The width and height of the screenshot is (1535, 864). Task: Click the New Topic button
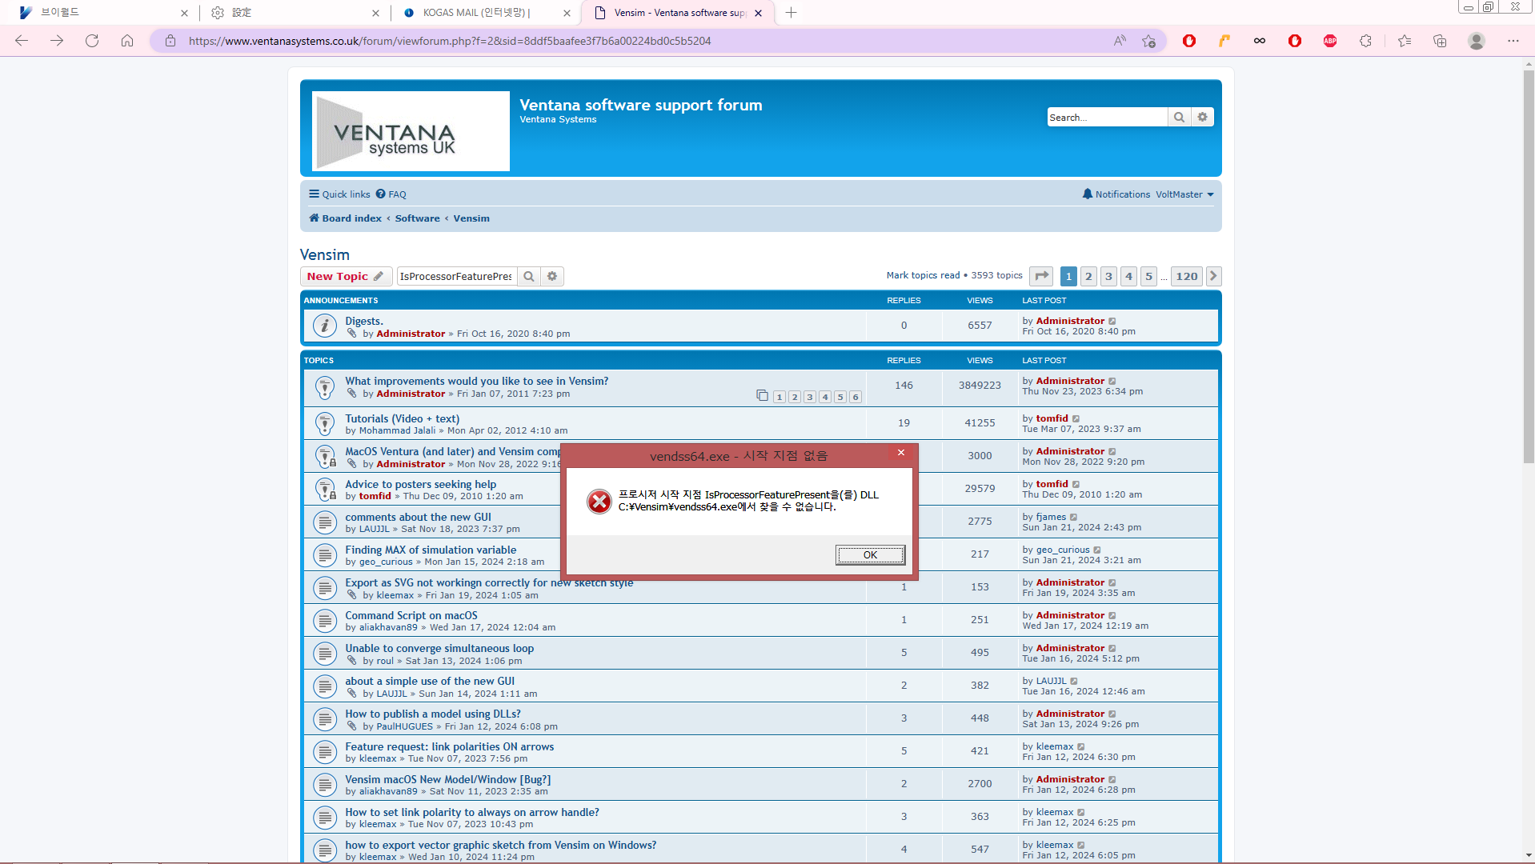pos(346,276)
